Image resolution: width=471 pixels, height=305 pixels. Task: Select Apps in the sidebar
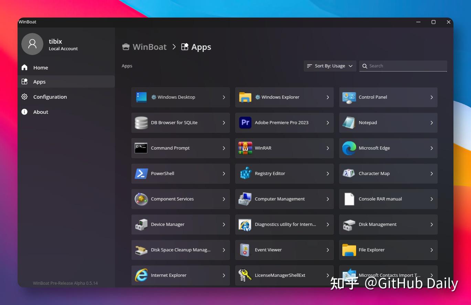tap(66, 82)
